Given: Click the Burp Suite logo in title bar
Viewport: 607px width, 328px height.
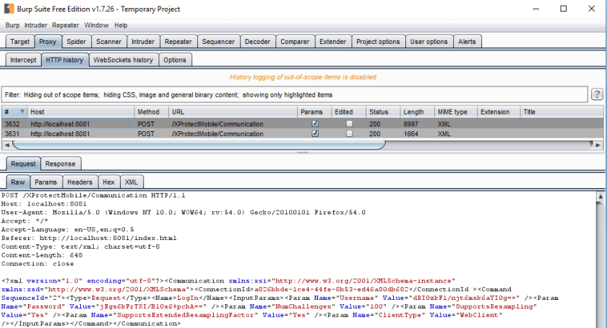Looking at the screenshot, I should (x=8, y=9).
